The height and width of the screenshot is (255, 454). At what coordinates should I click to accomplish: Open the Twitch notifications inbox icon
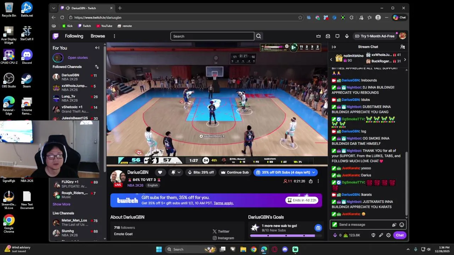pos(328,36)
